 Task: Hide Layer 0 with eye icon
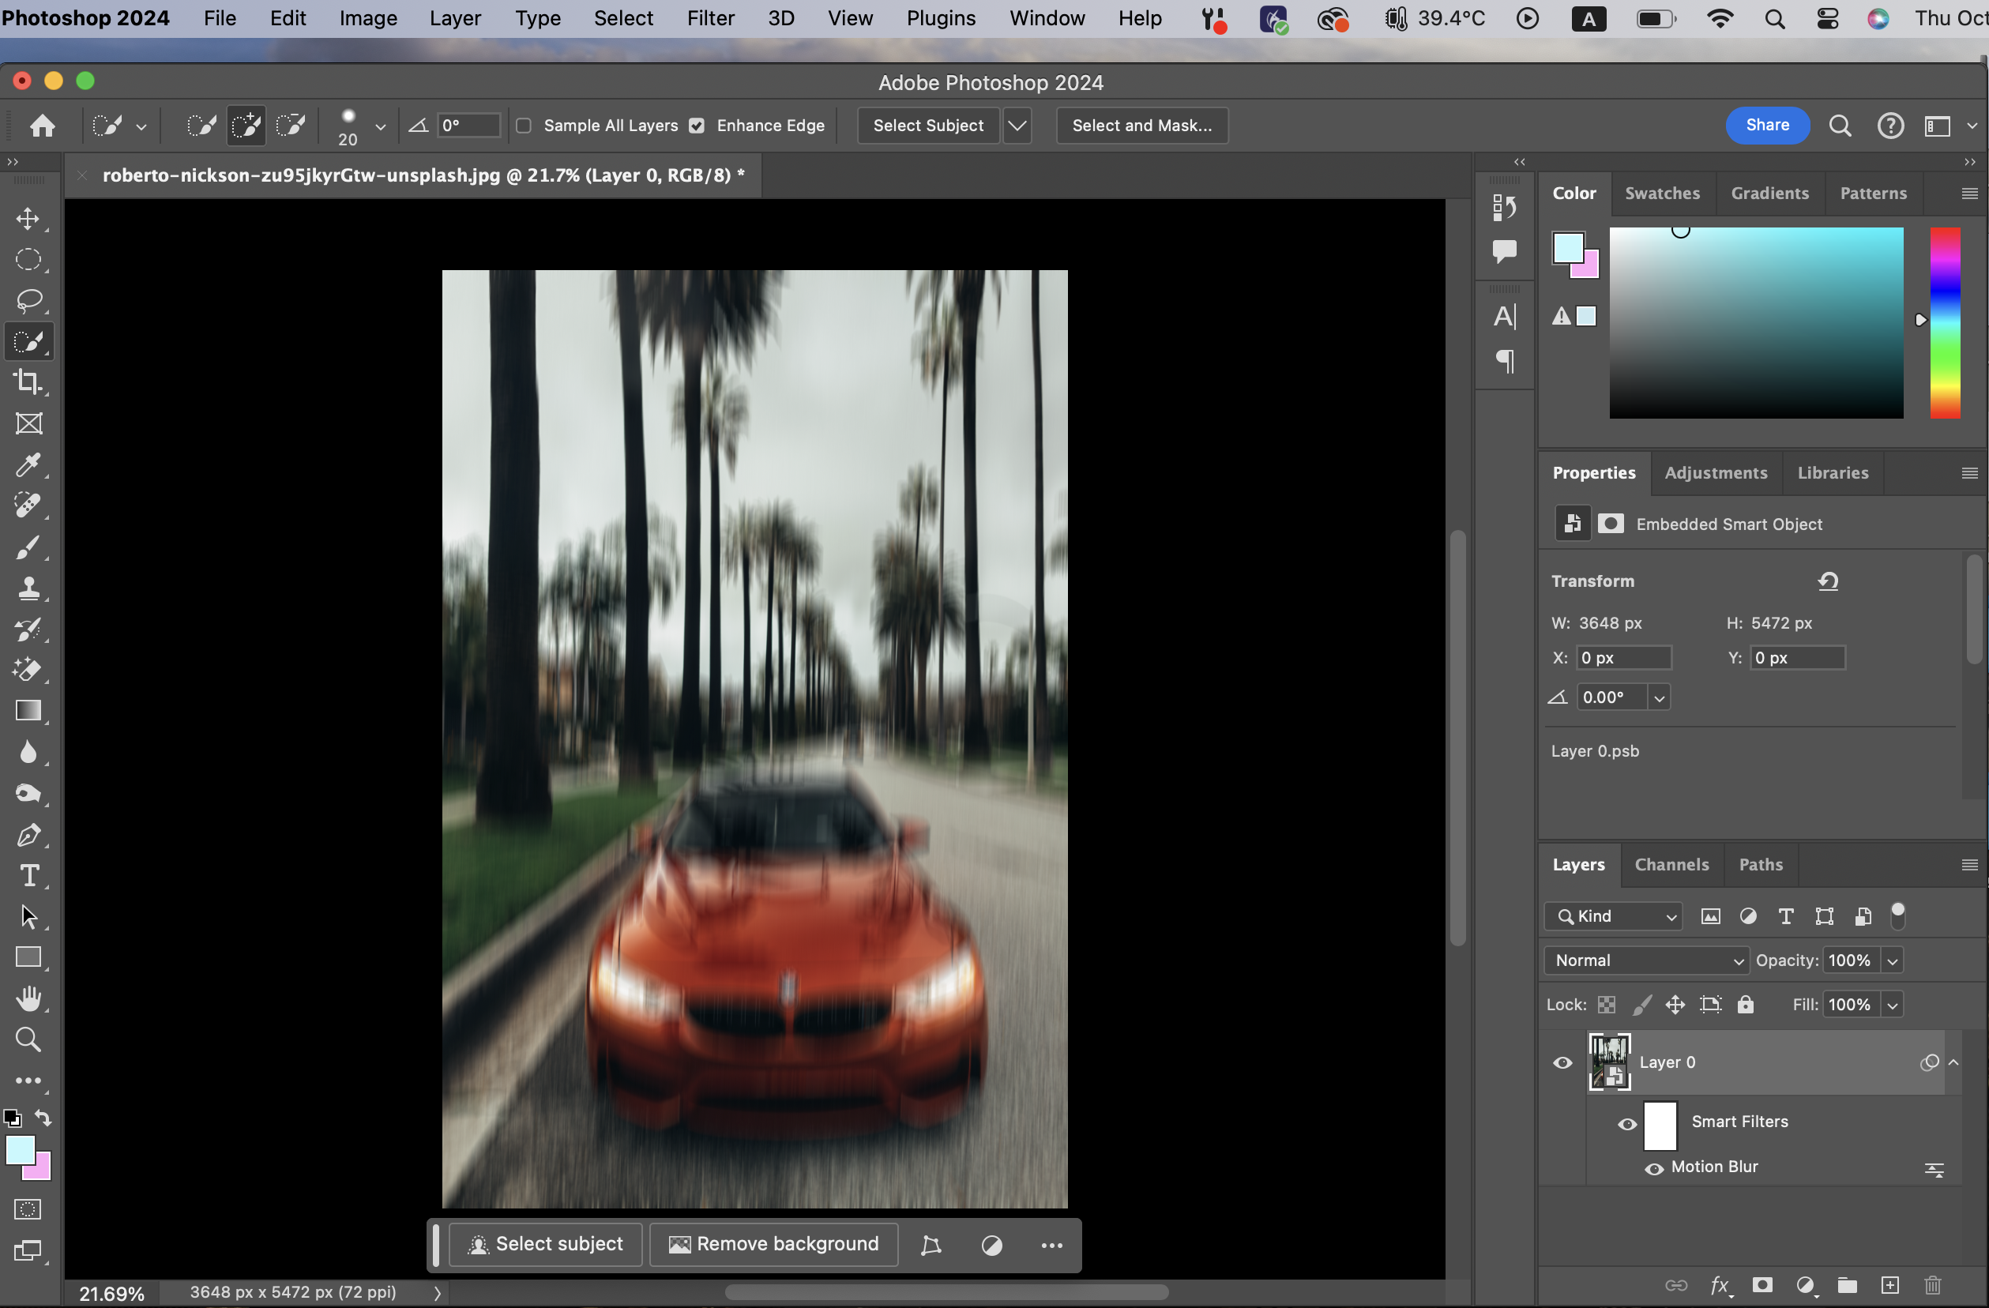coord(1562,1062)
